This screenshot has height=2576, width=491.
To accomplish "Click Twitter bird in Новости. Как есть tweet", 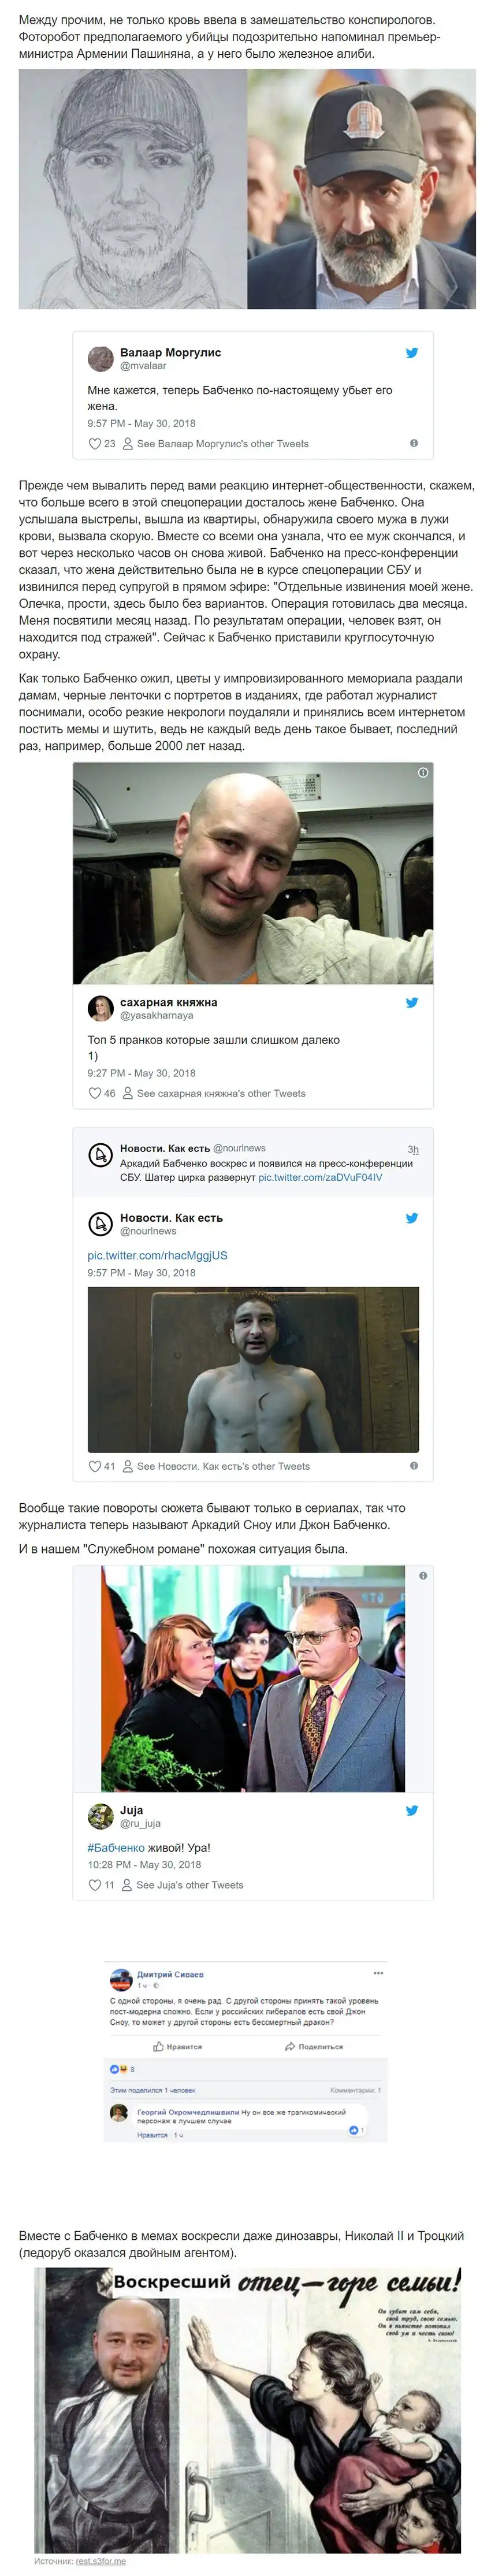I will [411, 1218].
